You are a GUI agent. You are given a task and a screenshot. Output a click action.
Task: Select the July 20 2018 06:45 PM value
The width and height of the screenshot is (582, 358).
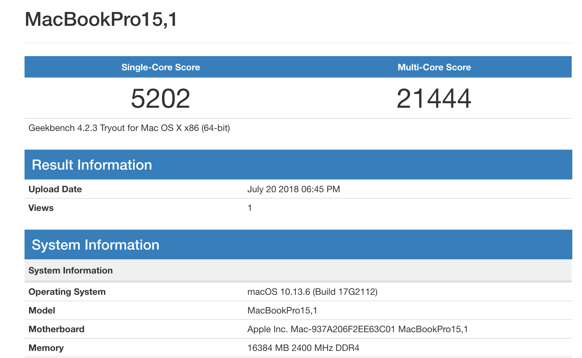point(294,189)
